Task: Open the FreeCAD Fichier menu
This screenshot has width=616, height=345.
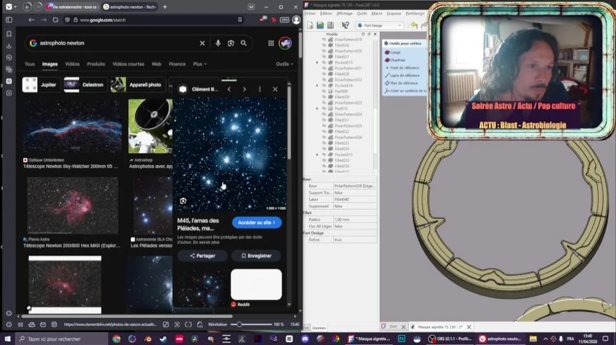Action: coord(310,13)
